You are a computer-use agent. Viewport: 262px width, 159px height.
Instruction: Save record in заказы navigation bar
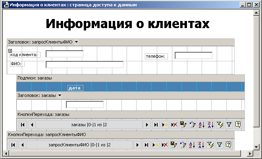click(183, 125)
